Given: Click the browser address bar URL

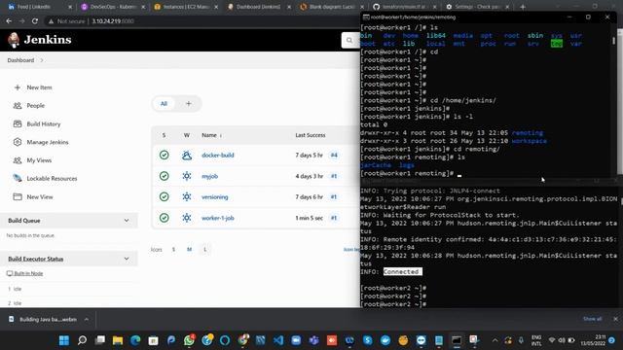Looking at the screenshot, I should tap(113, 21).
